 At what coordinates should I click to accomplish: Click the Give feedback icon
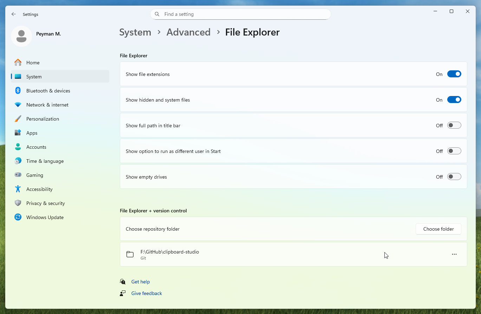[x=123, y=293]
